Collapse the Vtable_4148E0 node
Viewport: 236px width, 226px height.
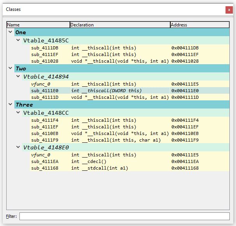point(18,147)
